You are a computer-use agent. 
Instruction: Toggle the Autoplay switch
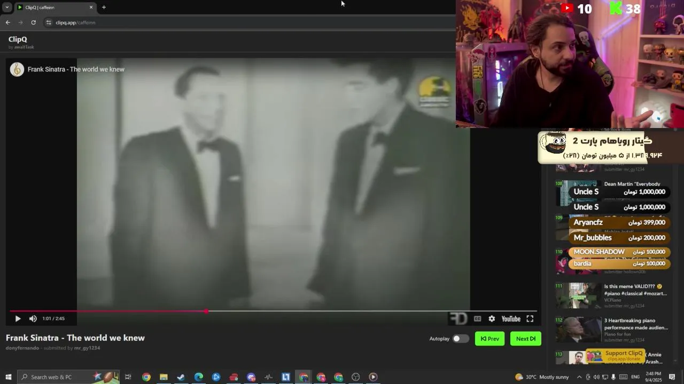pyautogui.click(x=460, y=339)
